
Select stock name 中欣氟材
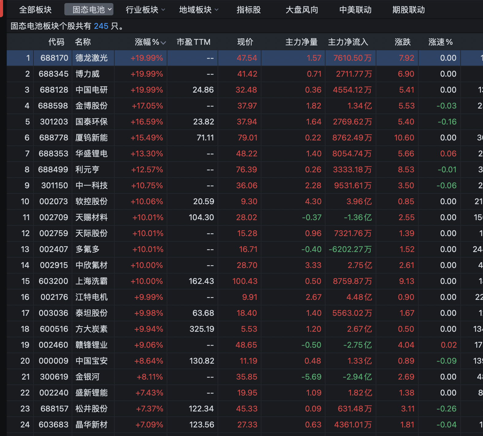(92, 265)
